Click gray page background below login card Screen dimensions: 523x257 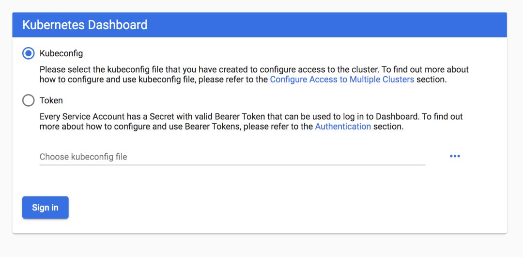(x=261, y=246)
